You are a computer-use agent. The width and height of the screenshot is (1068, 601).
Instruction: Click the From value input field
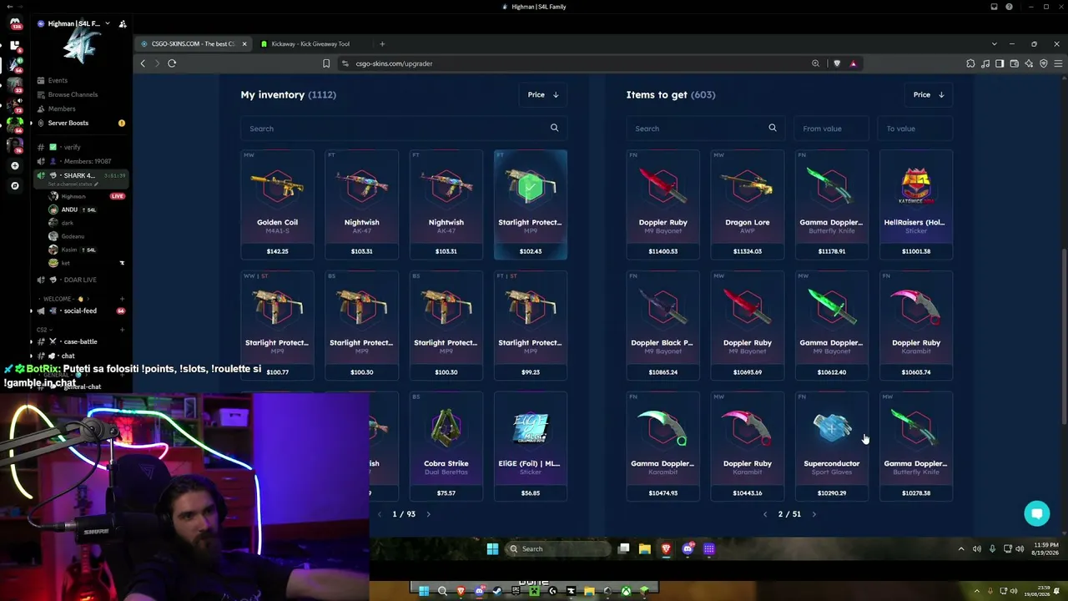[832, 129]
